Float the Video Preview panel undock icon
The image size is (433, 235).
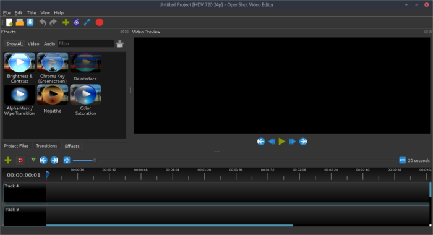[x=426, y=32]
